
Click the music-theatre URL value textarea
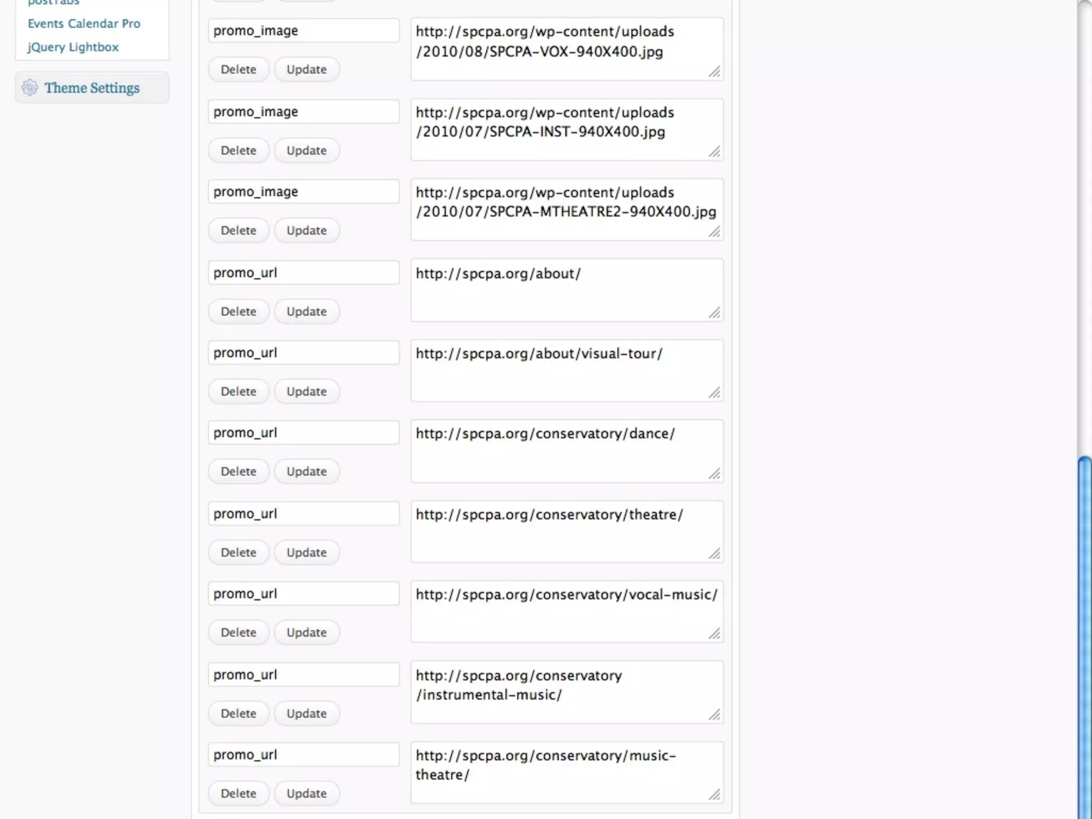[566, 772]
